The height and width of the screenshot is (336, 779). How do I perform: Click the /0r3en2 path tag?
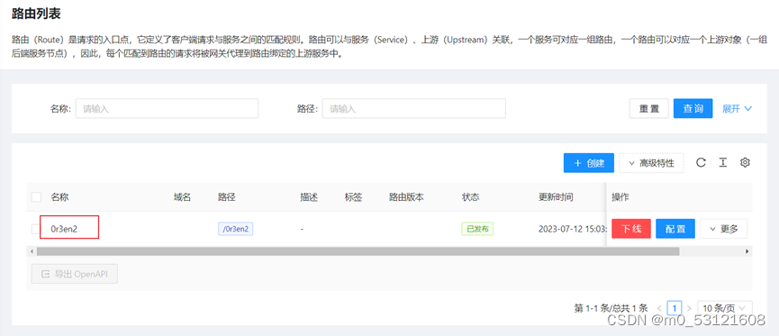coord(235,229)
